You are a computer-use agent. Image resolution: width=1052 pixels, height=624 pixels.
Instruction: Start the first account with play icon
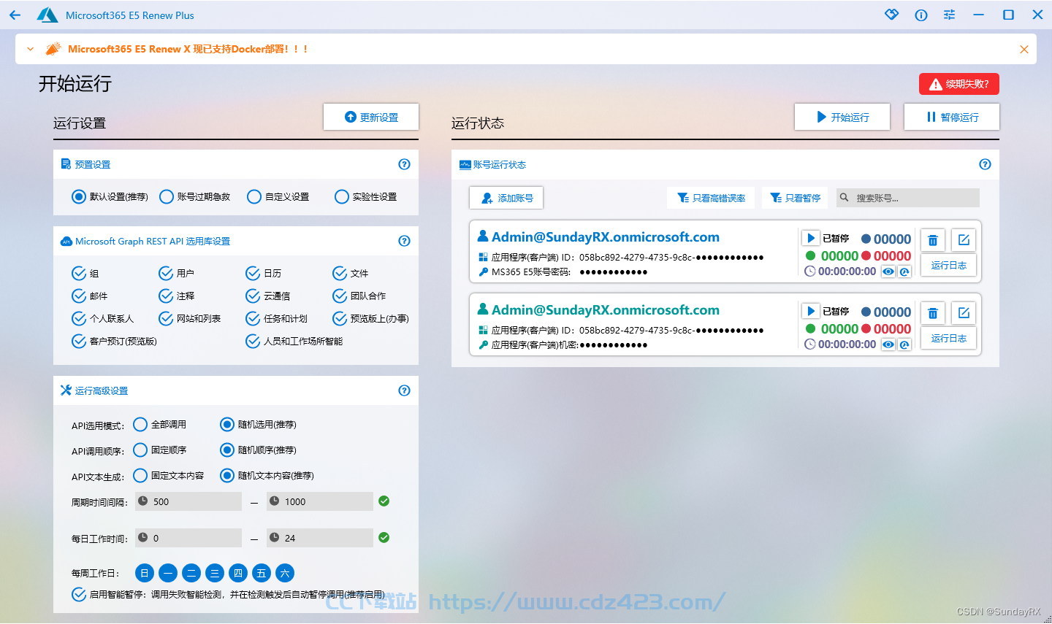tap(810, 238)
